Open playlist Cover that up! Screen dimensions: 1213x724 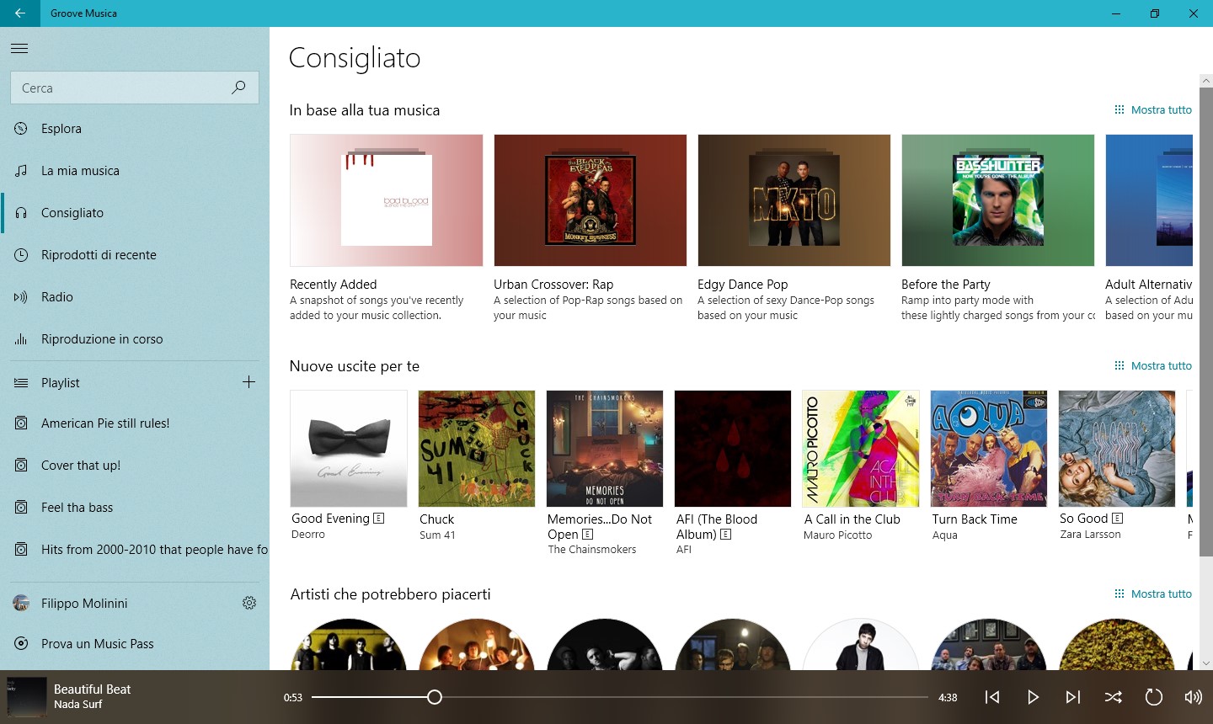pos(135,466)
